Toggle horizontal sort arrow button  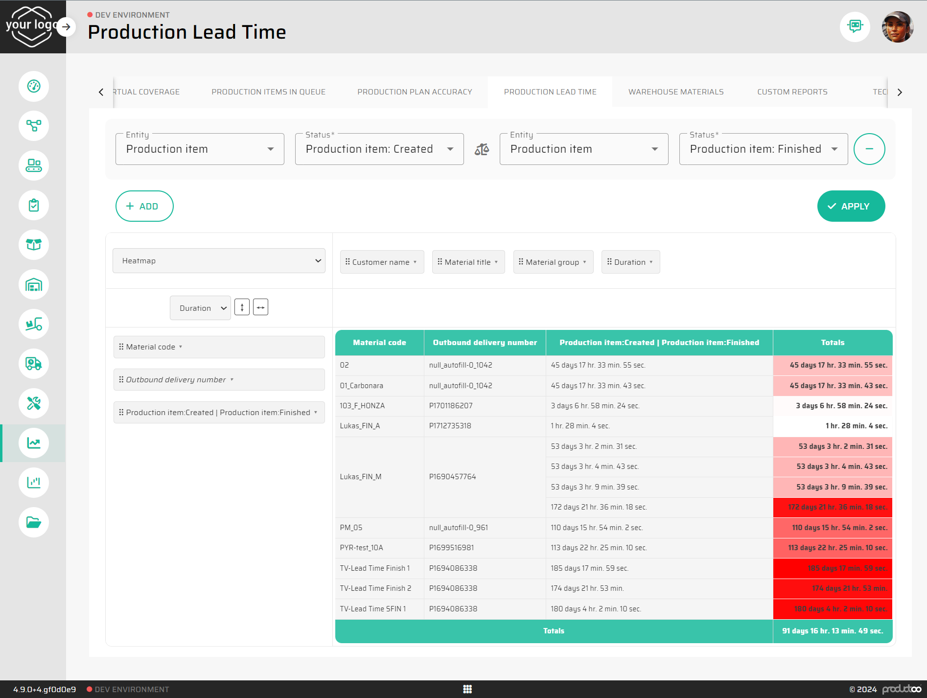(x=260, y=307)
